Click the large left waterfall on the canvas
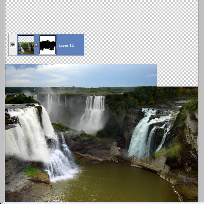Screen dimensions: 204x204 tap(26, 133)
